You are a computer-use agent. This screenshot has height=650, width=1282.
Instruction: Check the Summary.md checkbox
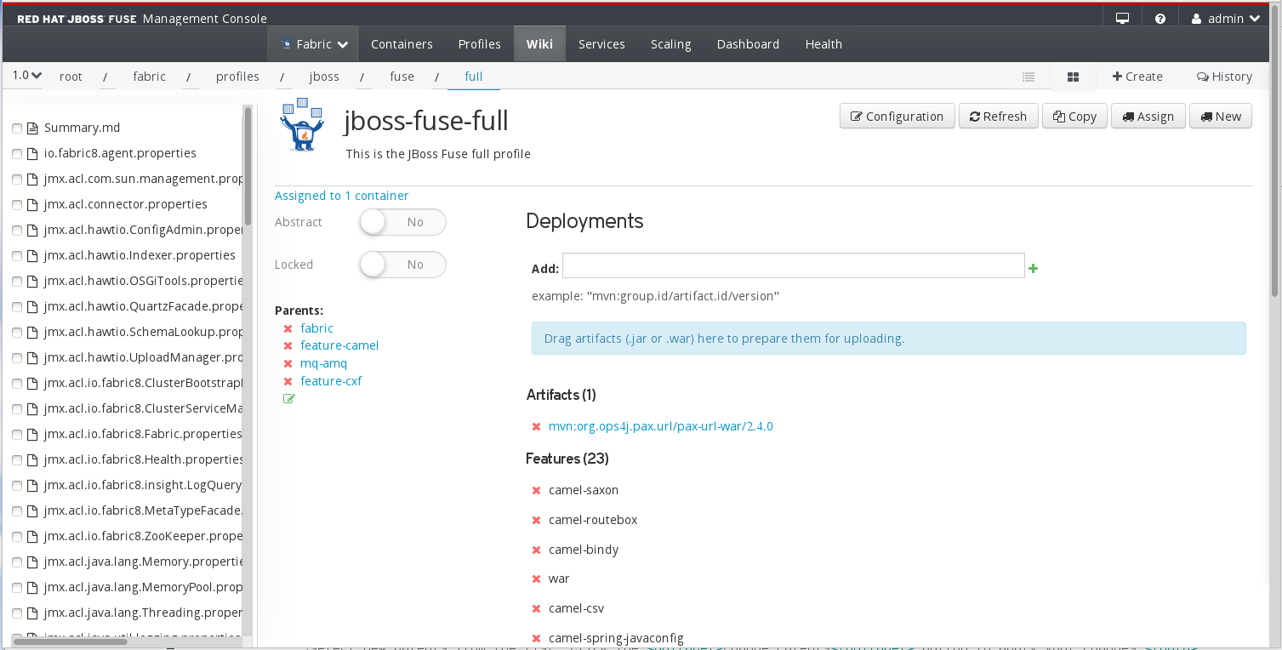[x=17, y=128]
